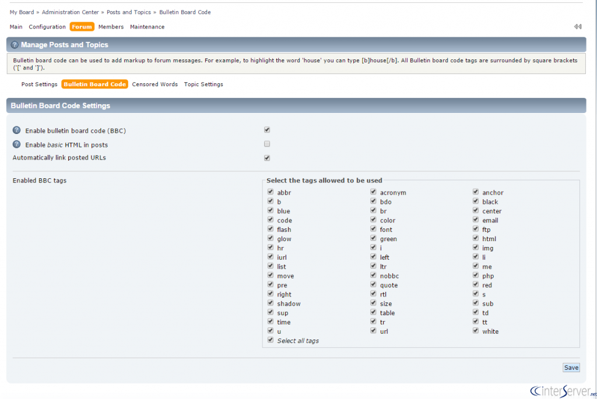
Task: Click the Bulletin Board Code breadcrumb link
Action: coord(185,12)
